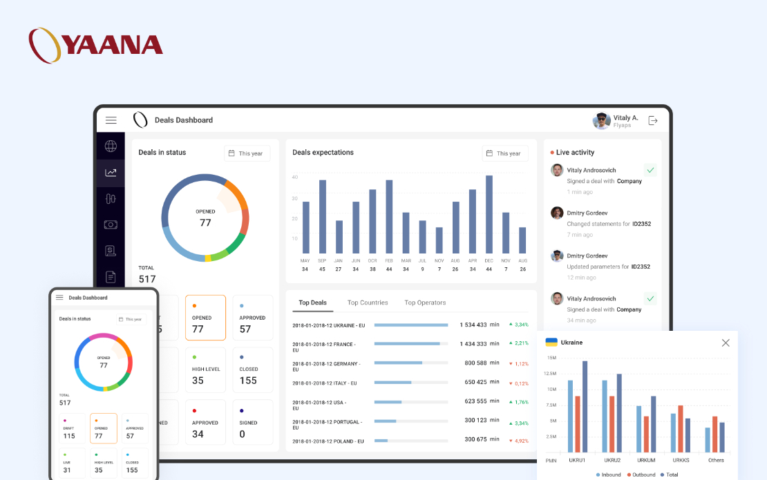This screenshot has width=767, height=480.
Task: Click the 3,34% change on UKRAINE row
Action: tap(519, 325)
